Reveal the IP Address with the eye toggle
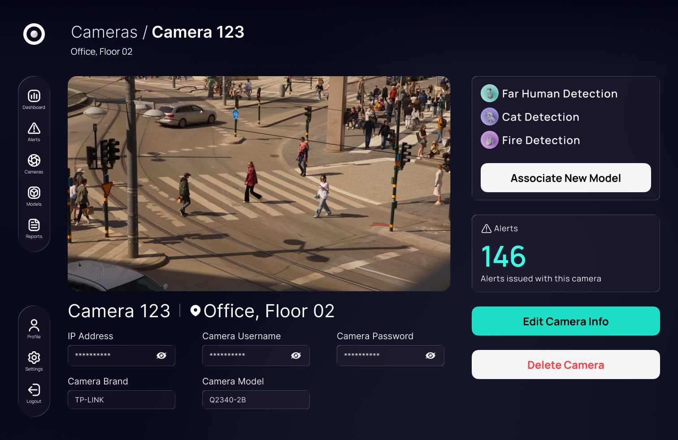Viewport: 678px width, 440px height. pos(161,355)
